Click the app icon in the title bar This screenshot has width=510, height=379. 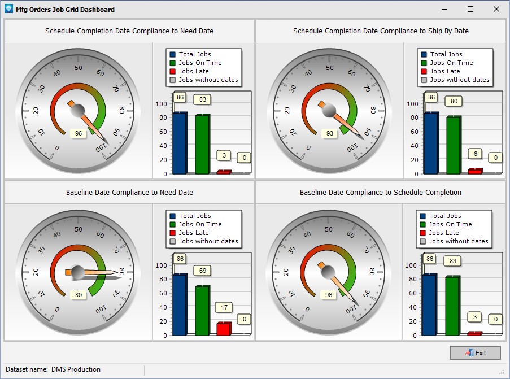(x=8, y=9)
